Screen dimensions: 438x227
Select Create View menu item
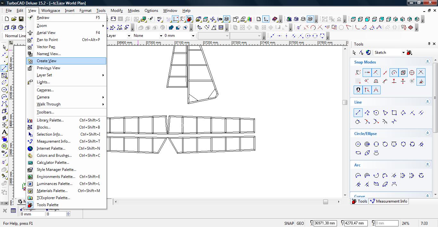(46, 61)
